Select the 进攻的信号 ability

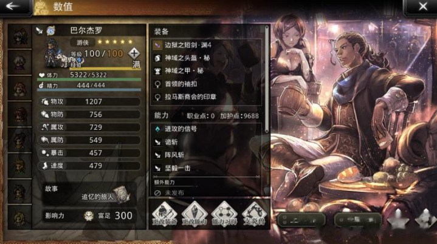pos(206,129)
